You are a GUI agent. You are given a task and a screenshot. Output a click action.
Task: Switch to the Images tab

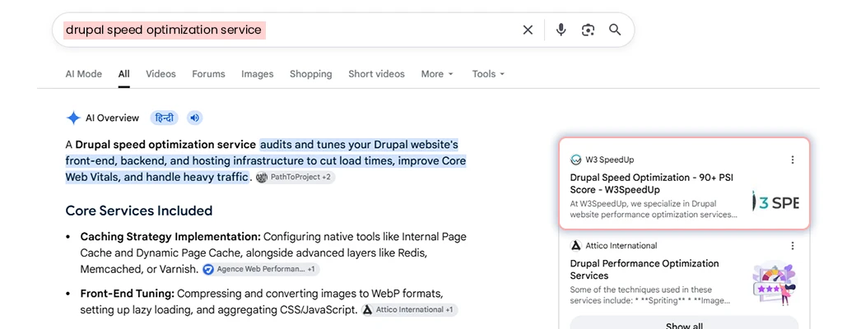(258, 74)
